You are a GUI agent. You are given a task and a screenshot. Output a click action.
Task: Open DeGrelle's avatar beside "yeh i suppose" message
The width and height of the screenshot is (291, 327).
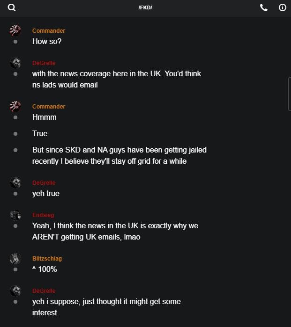(15, 291)
